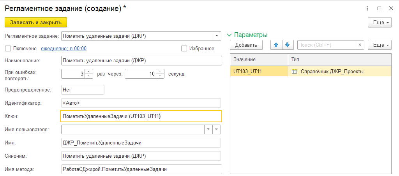399x176 pixels.
Task: Open Имя пользователя dropdown arrow
Action: pos(208,129)
